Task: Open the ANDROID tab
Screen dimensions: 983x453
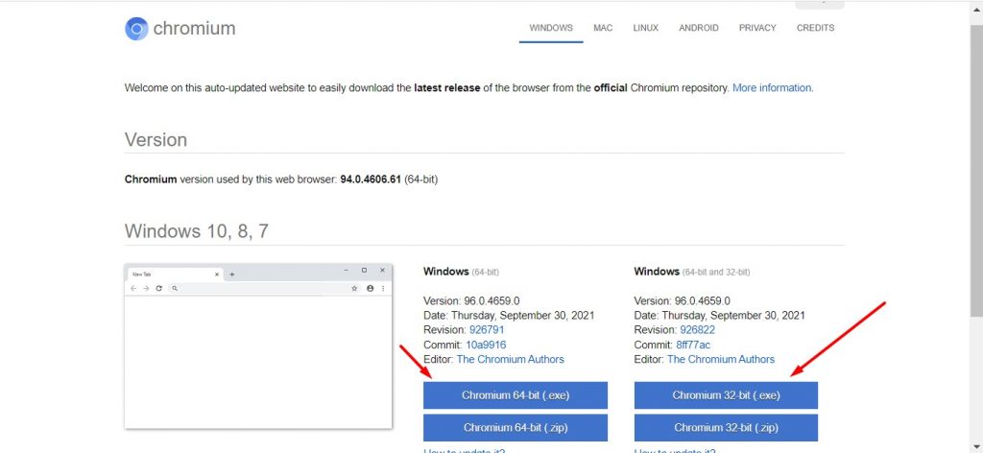Action: [x=699, y=28]
